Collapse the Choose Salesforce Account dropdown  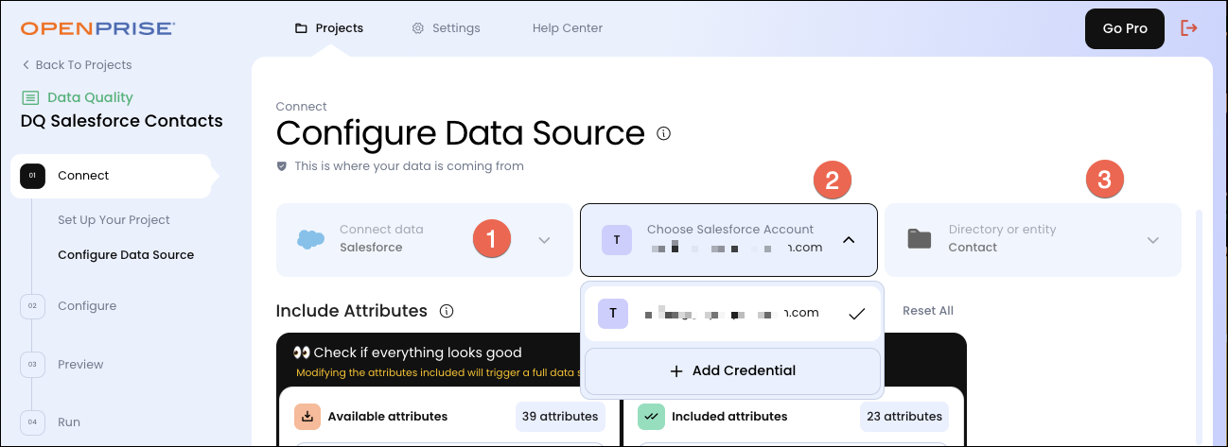849,240
